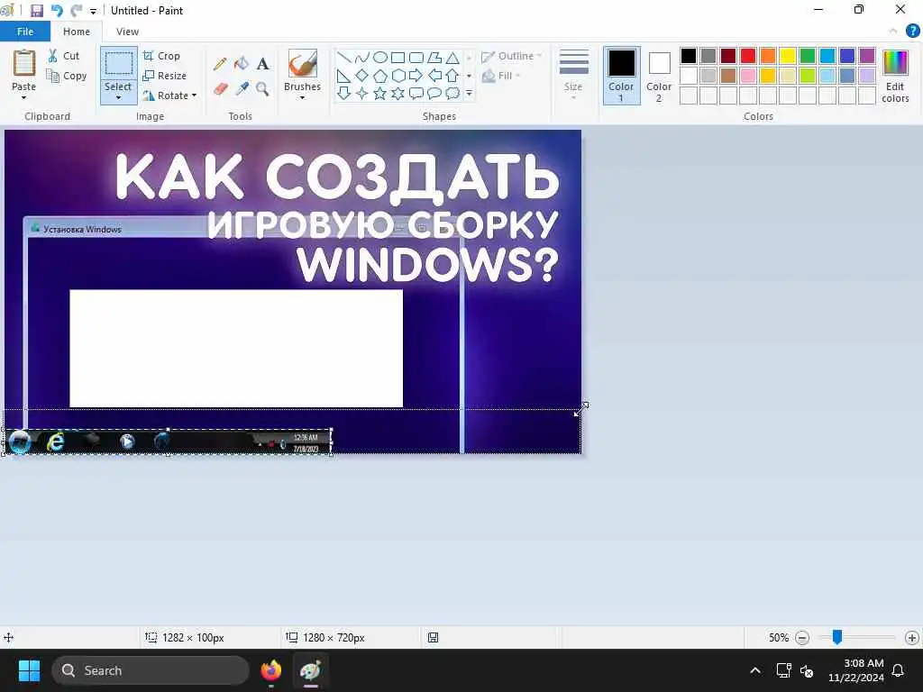Crop the image to selection

point(162,56)
